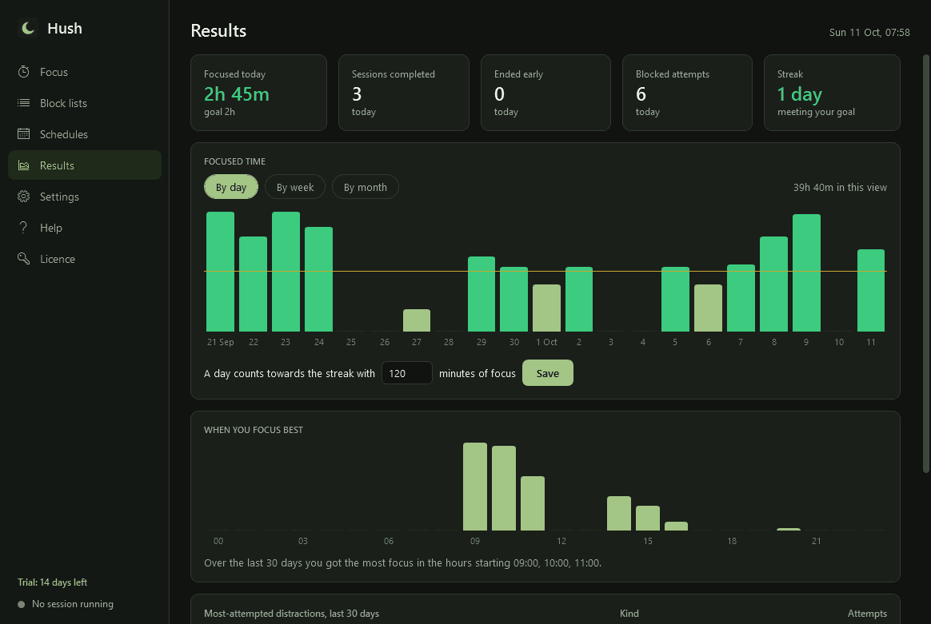Screen dimensions: 931x624
Task: Click the "Kind" column header
Action: click(629, 614)
